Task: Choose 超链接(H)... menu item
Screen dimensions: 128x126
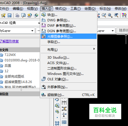Action: pyautogui.click(x=68, y=95)
